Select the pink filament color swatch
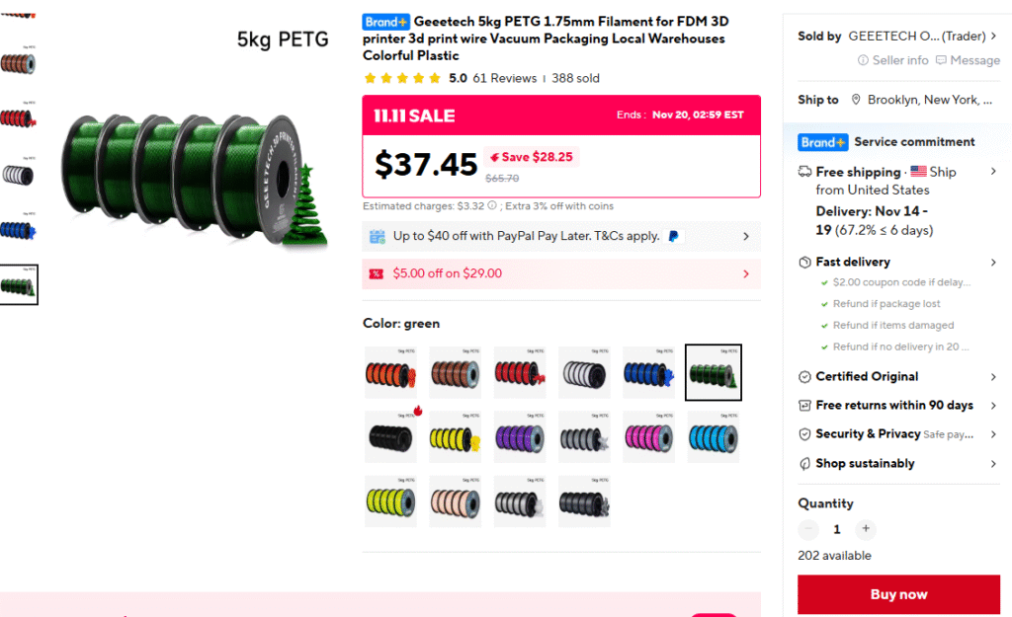 click(x=648, y=436)
